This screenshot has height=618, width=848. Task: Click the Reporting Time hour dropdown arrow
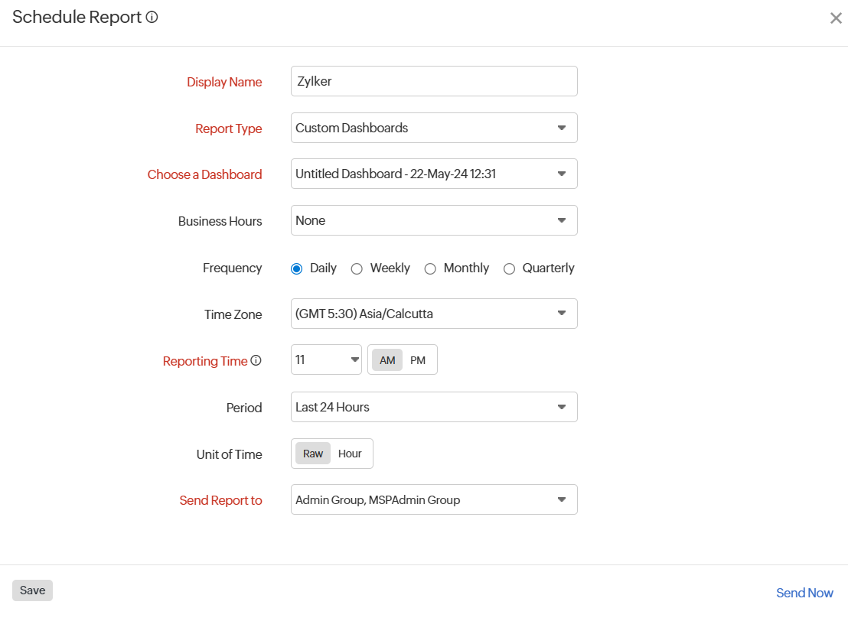353,359
